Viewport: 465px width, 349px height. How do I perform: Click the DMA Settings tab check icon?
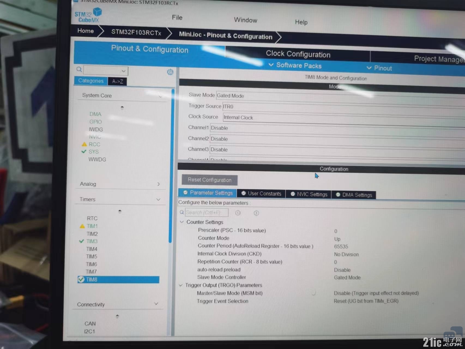point(338,194)
